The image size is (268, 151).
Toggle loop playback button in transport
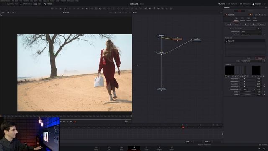(x=75, y=122)
